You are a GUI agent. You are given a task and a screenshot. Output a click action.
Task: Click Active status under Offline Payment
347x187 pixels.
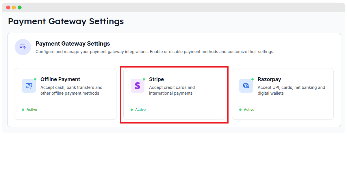[x=29, y=110]
